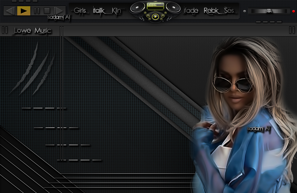Skip forward with the next track arrow
Image resolution: width=297 pixels, height=193 pixels.
pos(59,11)
